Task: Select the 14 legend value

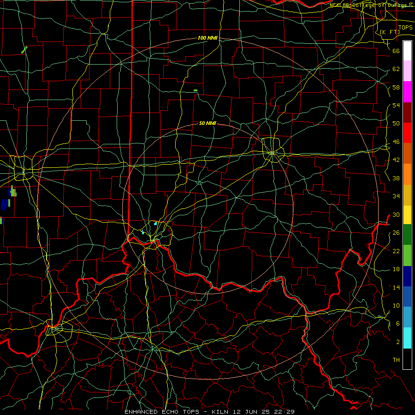Action: (x=396, y=287)
